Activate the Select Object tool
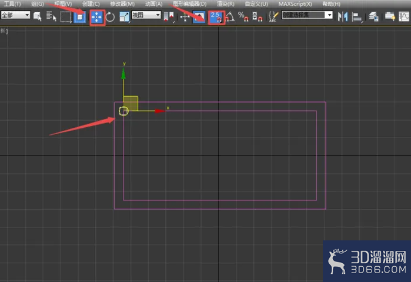Screen dimensions: 411x282 click(38, 16)
